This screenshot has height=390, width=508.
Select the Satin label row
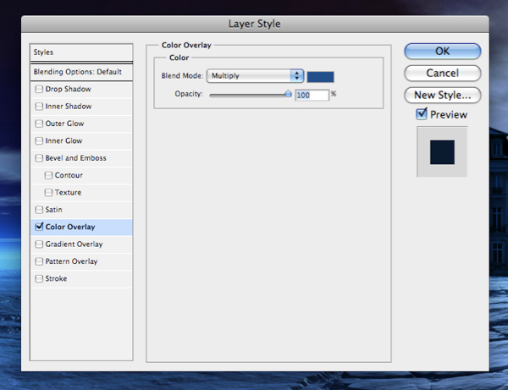point(81,210)
